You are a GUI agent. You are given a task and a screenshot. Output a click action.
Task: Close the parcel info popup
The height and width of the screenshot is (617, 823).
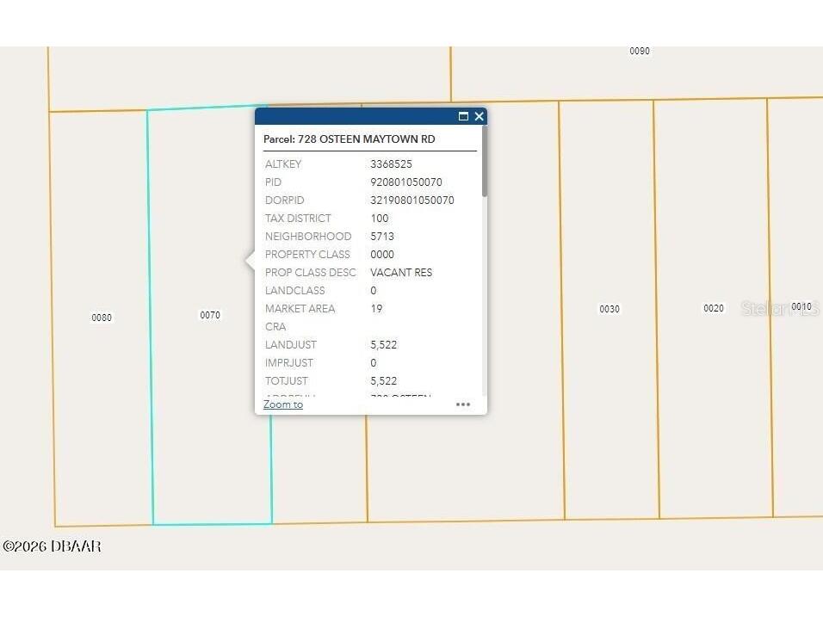click(x=479, y=116)
